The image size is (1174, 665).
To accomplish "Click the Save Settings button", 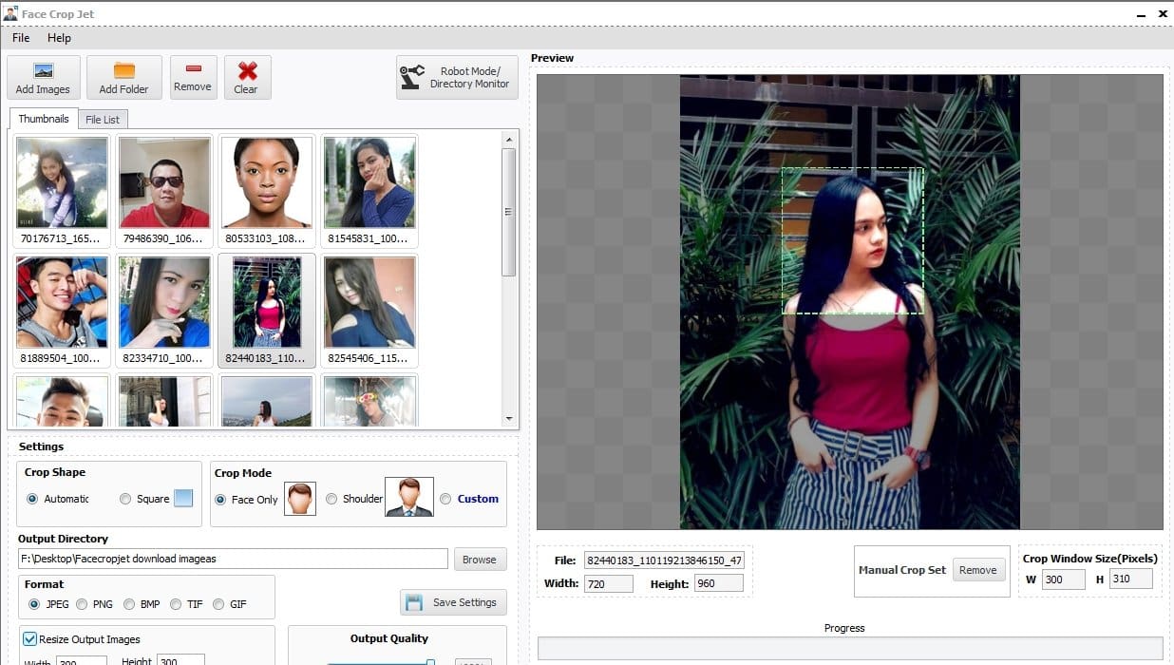I will 453,602.
